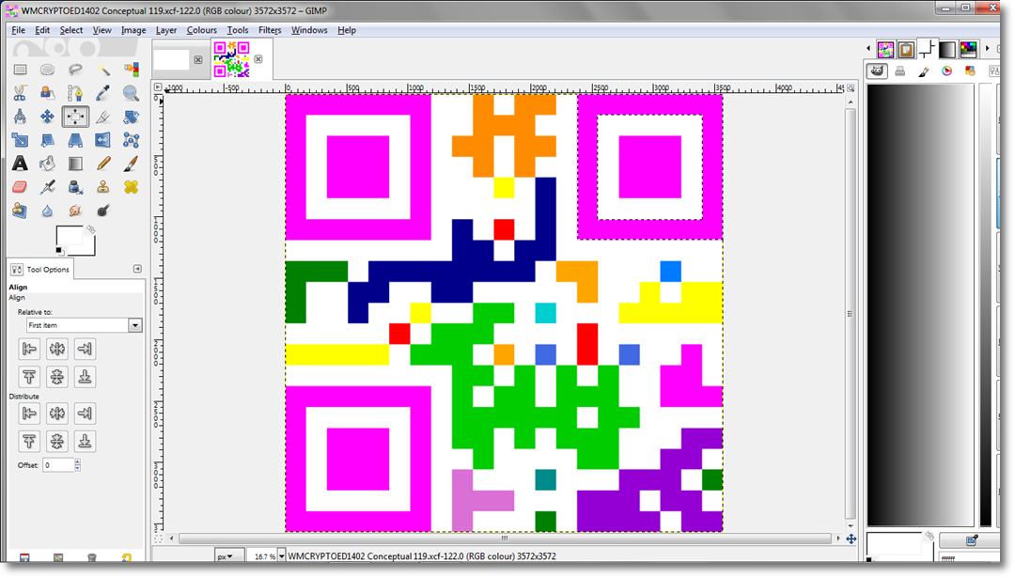Align left edge of target button
The height and width of the screenshot is (578, 1015).
point(29,349)
